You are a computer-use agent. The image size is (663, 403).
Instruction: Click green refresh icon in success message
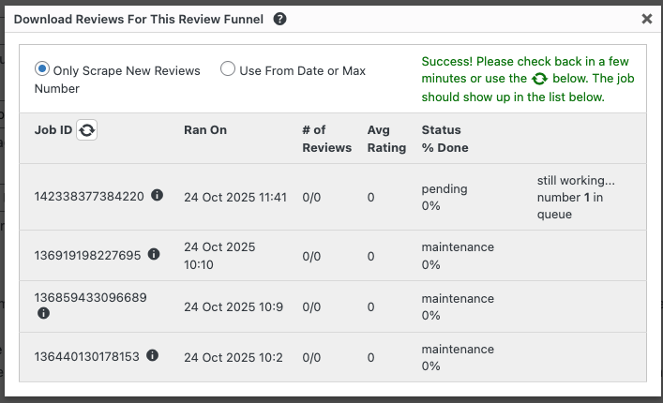[539, 80]
